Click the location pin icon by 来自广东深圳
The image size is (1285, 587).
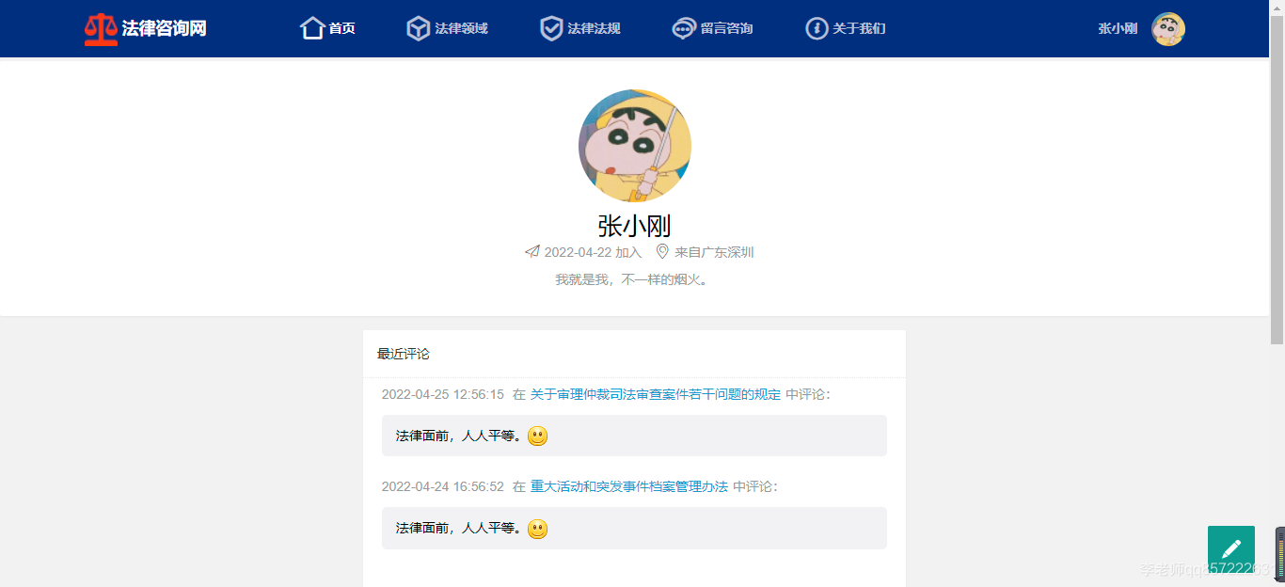[662, 251]
